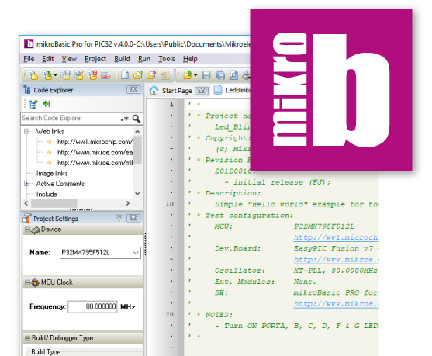This screenshot has height=356, width=432.
Task: Switch to the LedBlinking file tab
Action: 232,90
